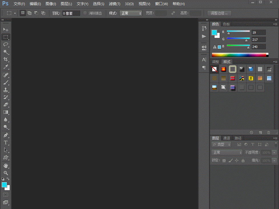Select the Lasso tool
This screenshot has height=209, width=279.
[6, 44]
